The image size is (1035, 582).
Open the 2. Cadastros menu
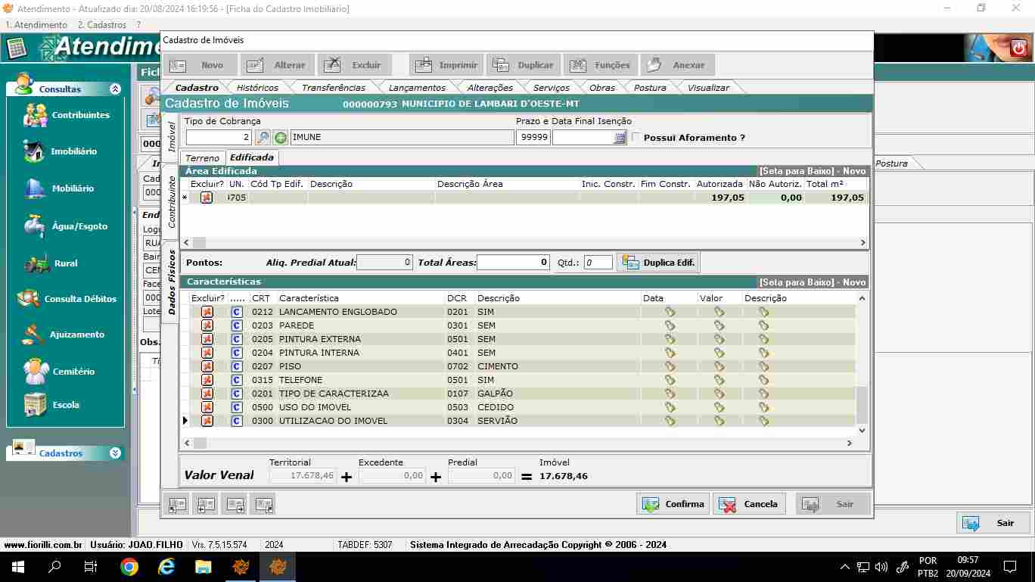click(x=102, y=25)
